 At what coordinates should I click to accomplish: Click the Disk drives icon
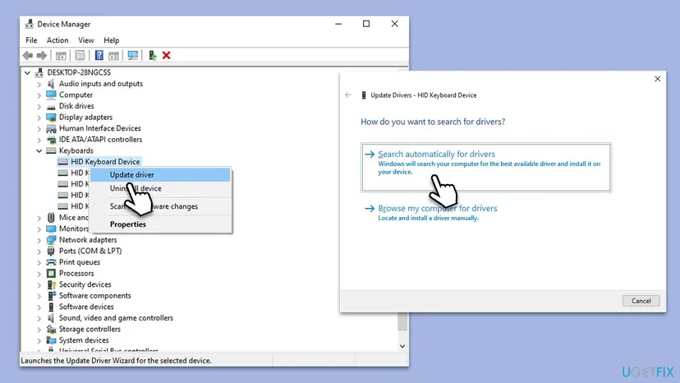click(51, 106)
